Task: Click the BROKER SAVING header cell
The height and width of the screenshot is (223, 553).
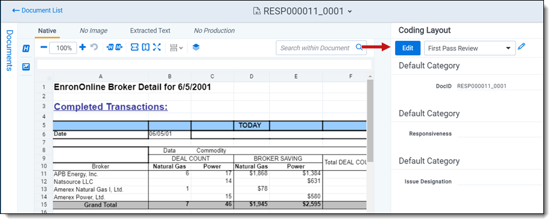Action: (x=278, y=159)
